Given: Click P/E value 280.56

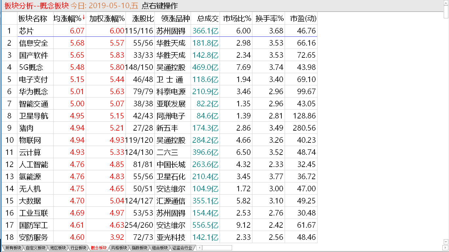Looking at the screenshot, I should tap(304, 128).
